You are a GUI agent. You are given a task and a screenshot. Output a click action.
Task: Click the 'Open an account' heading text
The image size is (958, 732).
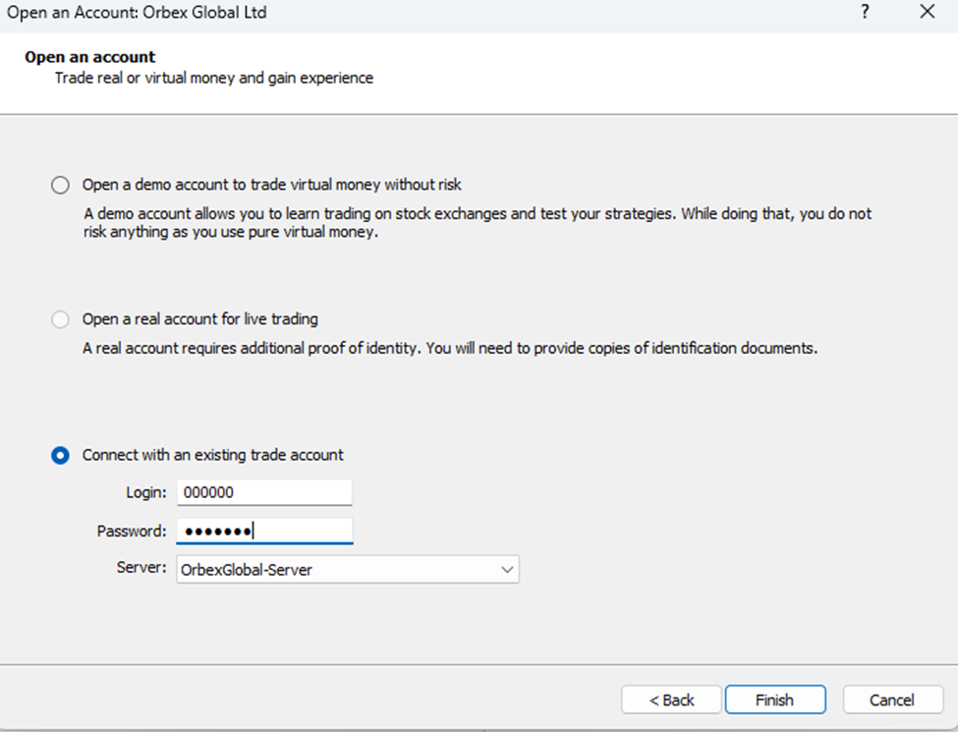(89, 57)
